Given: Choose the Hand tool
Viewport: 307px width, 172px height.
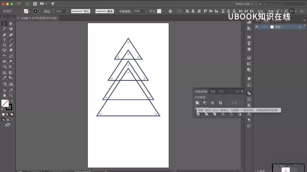Looking at the screenshot, I should pyautogui.click(x=4, y=95).
